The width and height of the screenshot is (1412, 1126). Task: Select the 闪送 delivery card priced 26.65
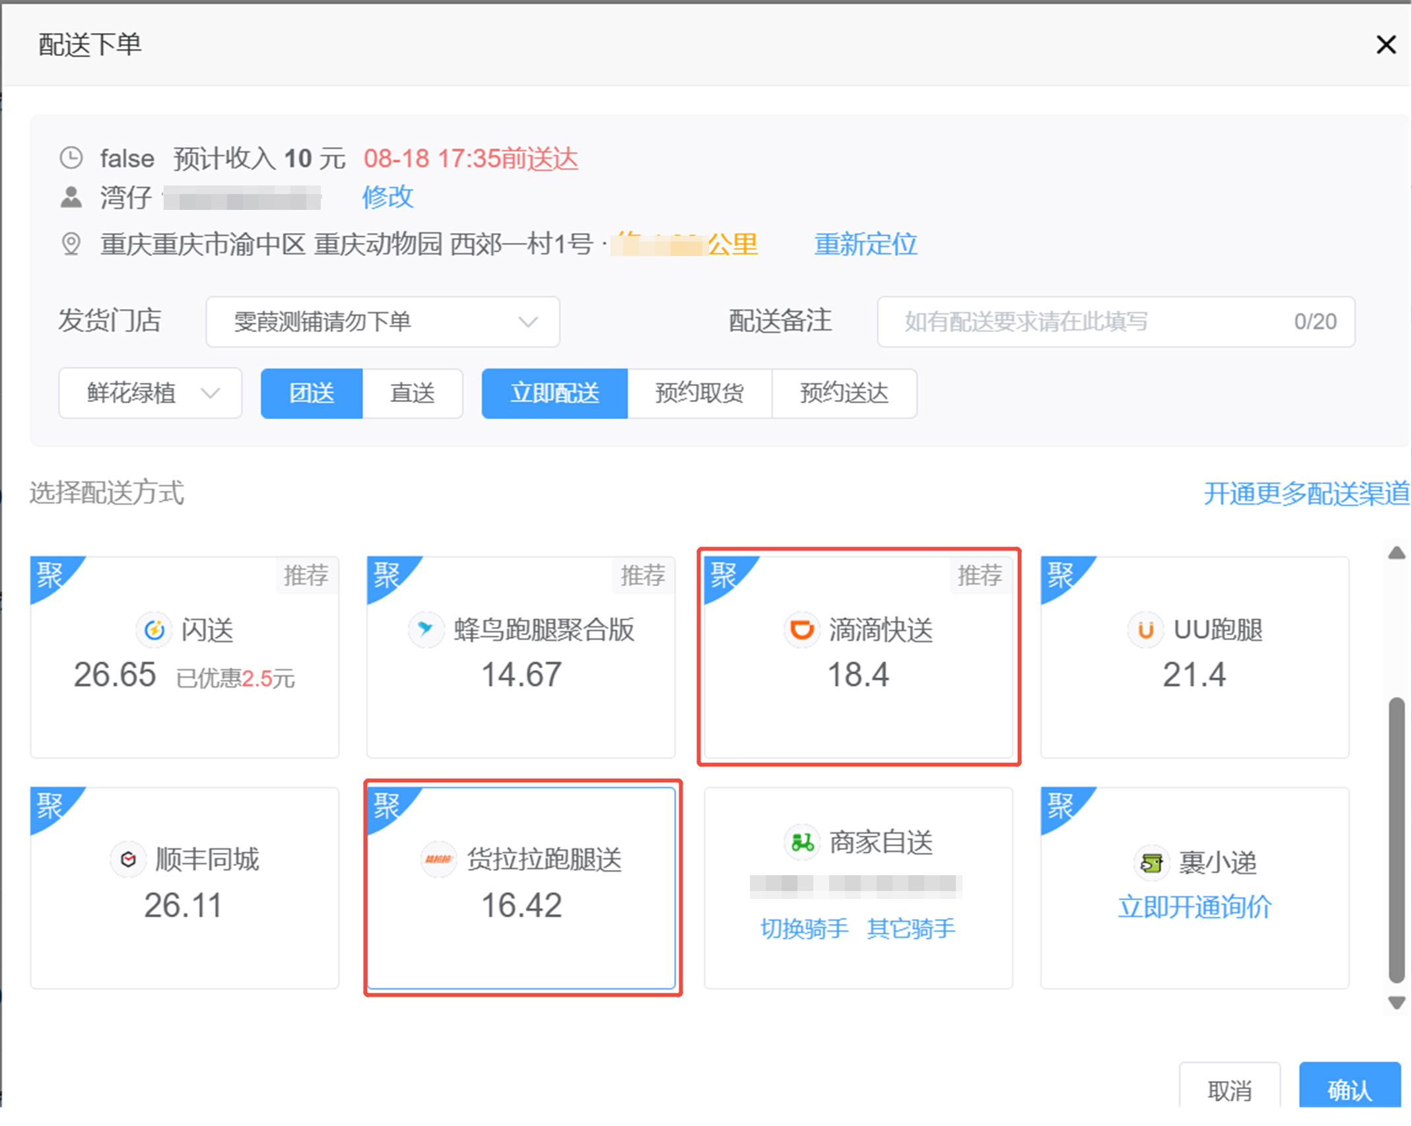click(x=185, y=657)
